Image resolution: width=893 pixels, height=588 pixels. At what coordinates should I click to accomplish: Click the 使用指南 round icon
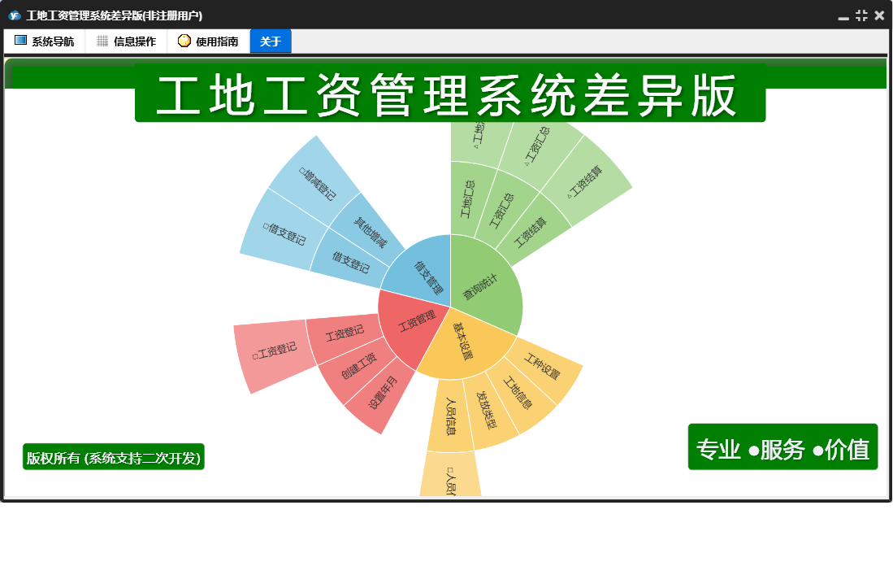(x=184, y=41)
